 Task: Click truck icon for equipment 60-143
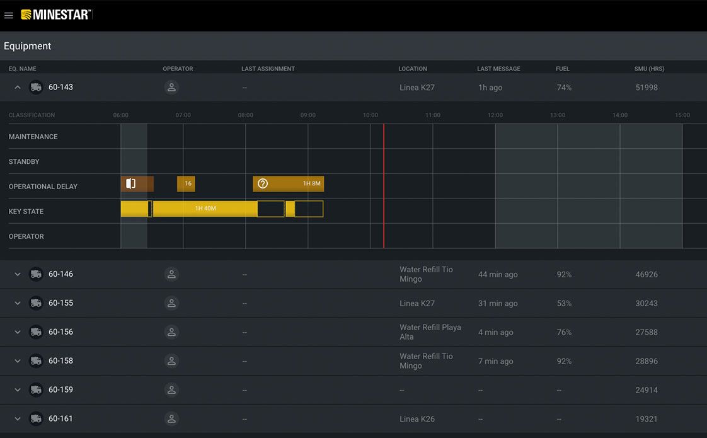tap(36, 87)
